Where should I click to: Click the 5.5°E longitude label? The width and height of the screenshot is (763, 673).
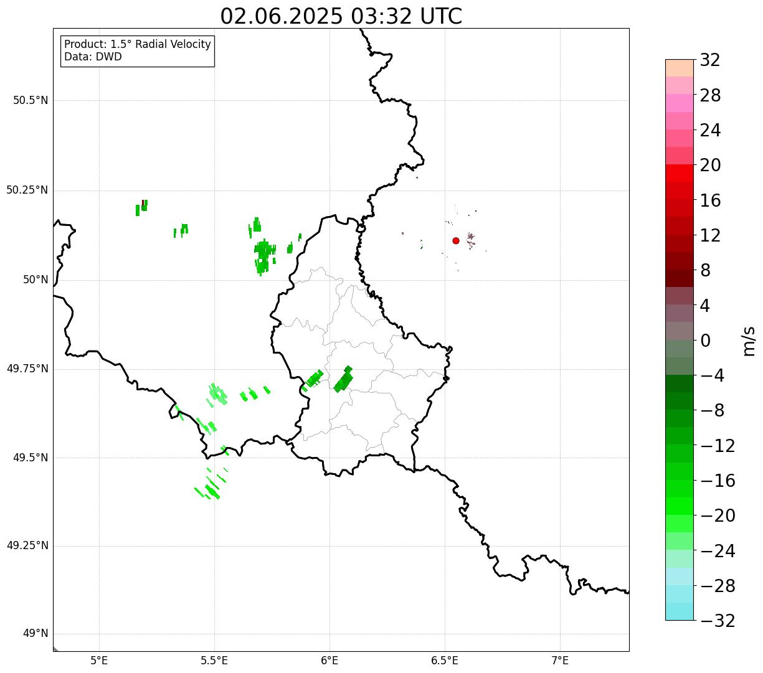[x=214, y=661]
